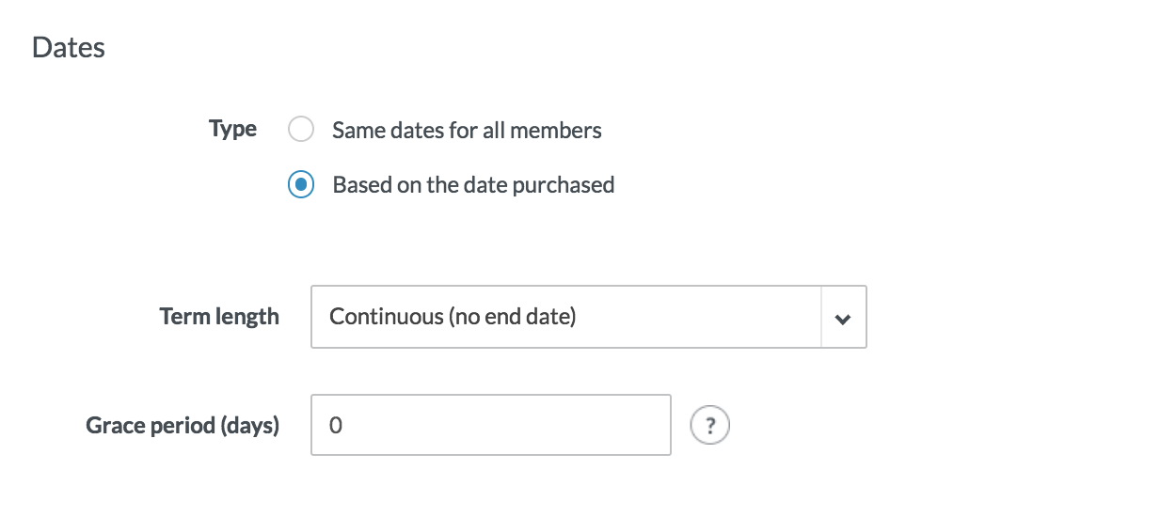Click the Term length label
This screenshot has height=517, width=1176.
219,317
